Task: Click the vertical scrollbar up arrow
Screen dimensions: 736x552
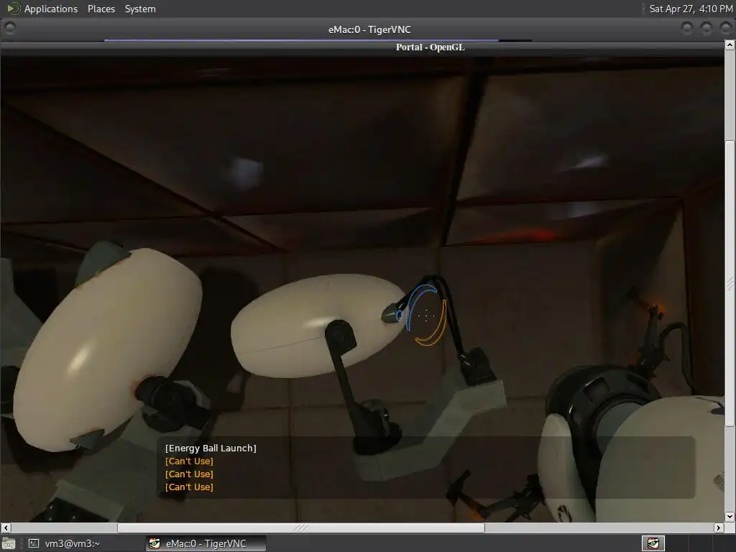Action: (x=730, y=45)
